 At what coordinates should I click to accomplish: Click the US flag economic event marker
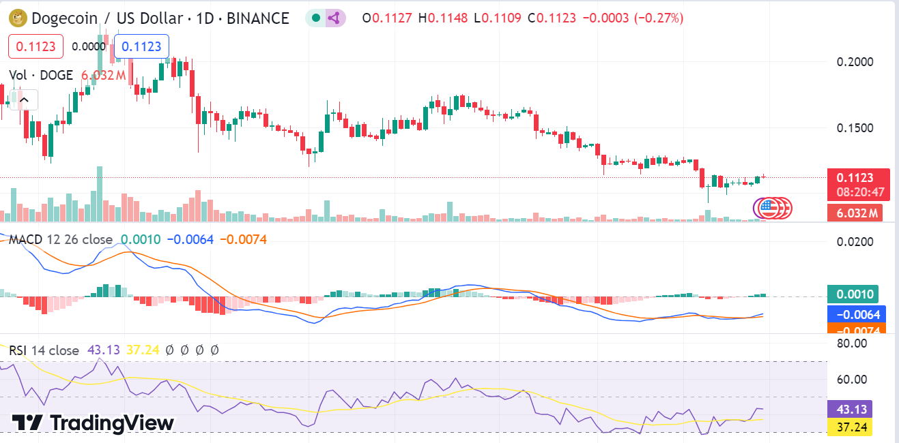[769, 208]
